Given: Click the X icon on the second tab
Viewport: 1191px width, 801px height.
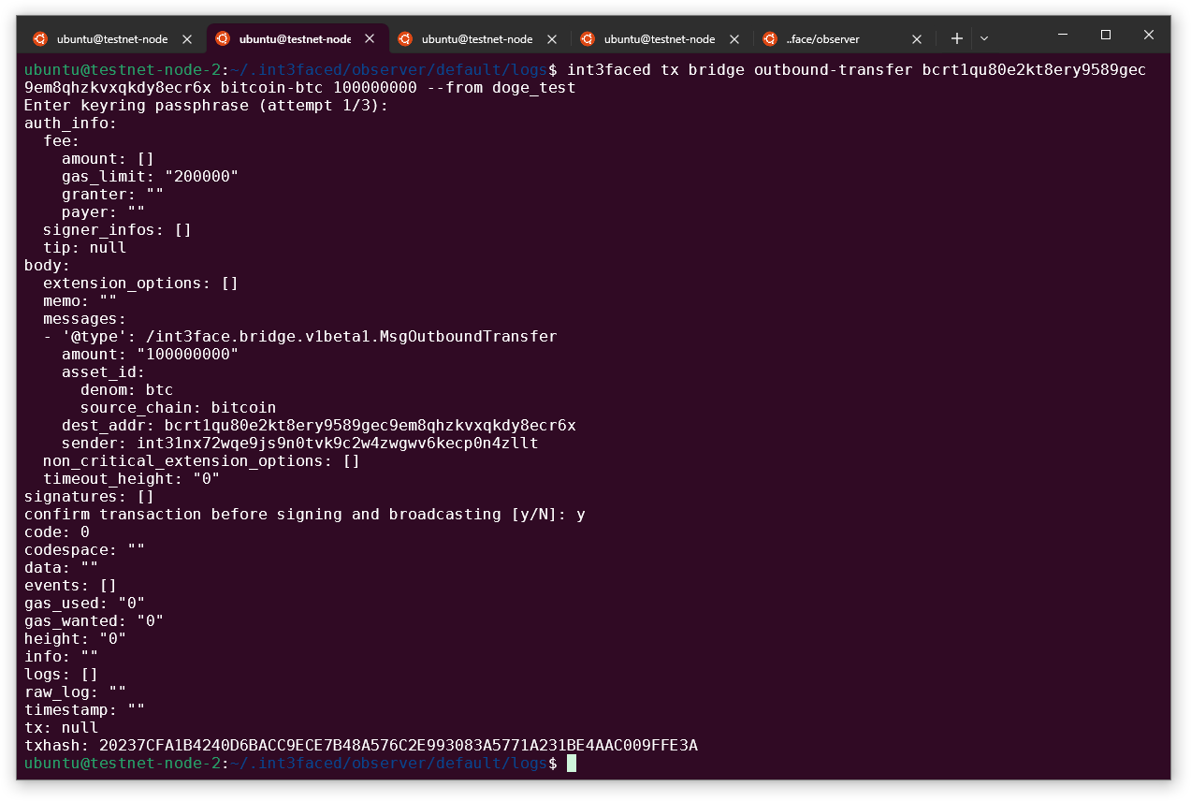Looking at the screenshot, I should (x=369, y=38).
